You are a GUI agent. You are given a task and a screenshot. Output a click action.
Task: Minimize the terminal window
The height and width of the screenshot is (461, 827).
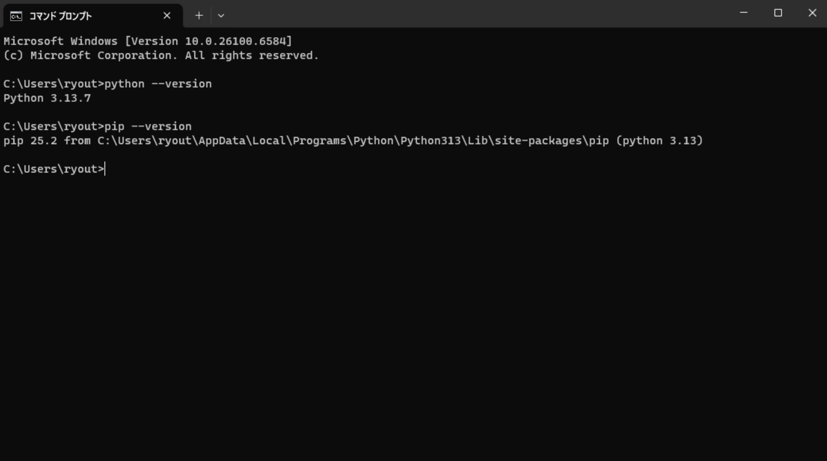pyautogui.click(x=743, y=13)
